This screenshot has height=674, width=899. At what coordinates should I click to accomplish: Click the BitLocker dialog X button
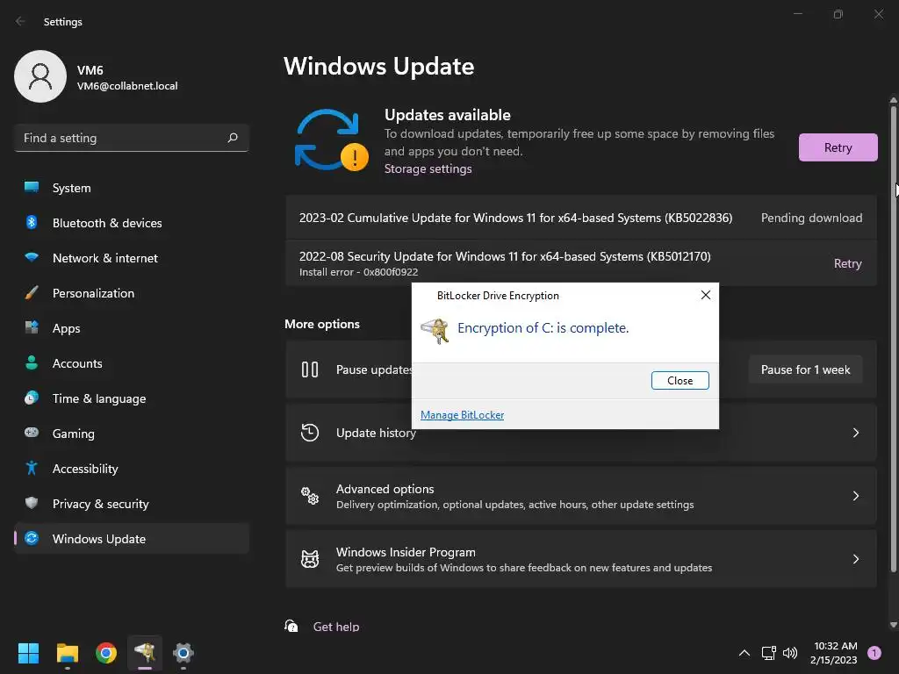coord(705,295)
